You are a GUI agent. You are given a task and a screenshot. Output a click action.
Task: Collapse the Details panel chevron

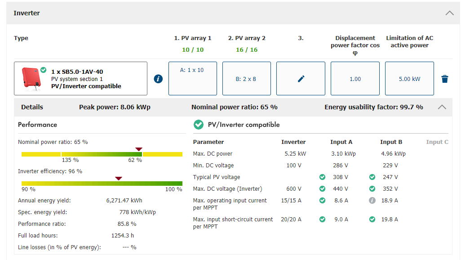(x=442, y=107)
